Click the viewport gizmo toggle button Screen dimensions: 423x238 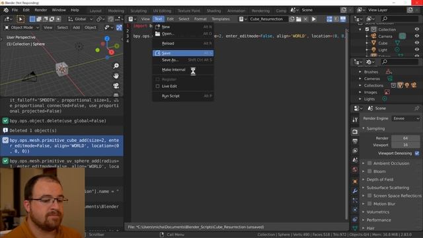click(x=119, y=28)
